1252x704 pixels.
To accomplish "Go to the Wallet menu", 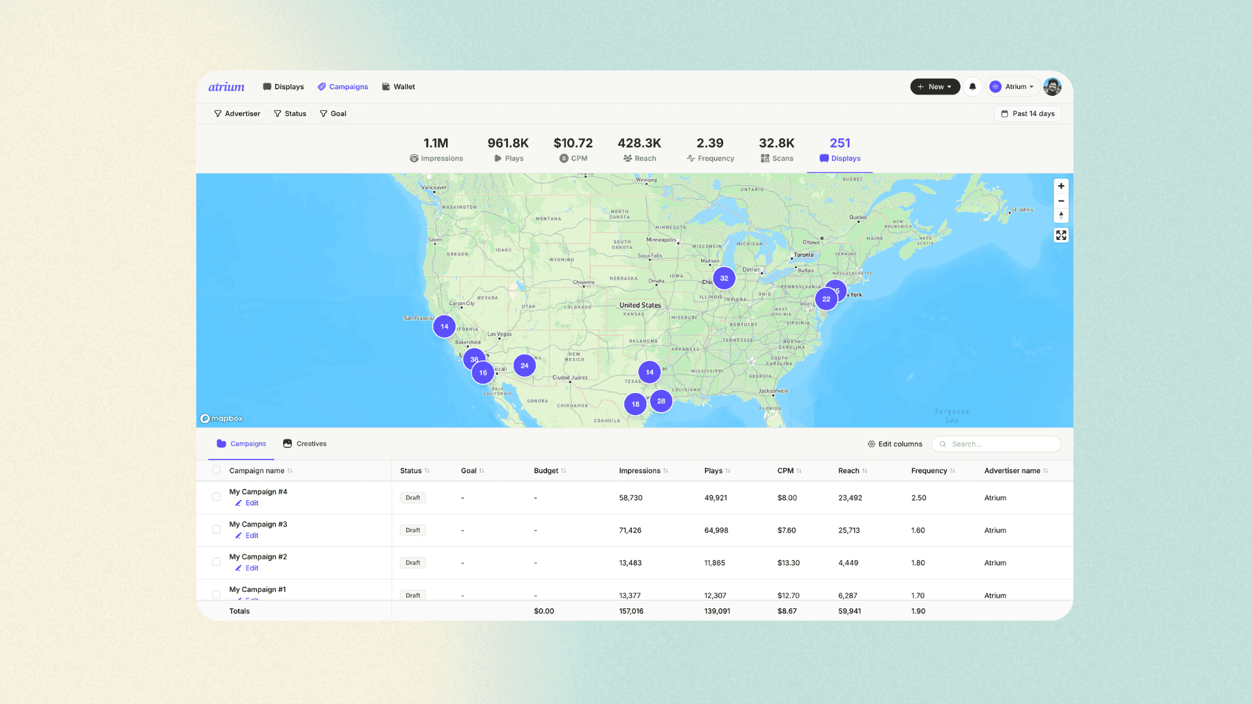I will point(398,87).
